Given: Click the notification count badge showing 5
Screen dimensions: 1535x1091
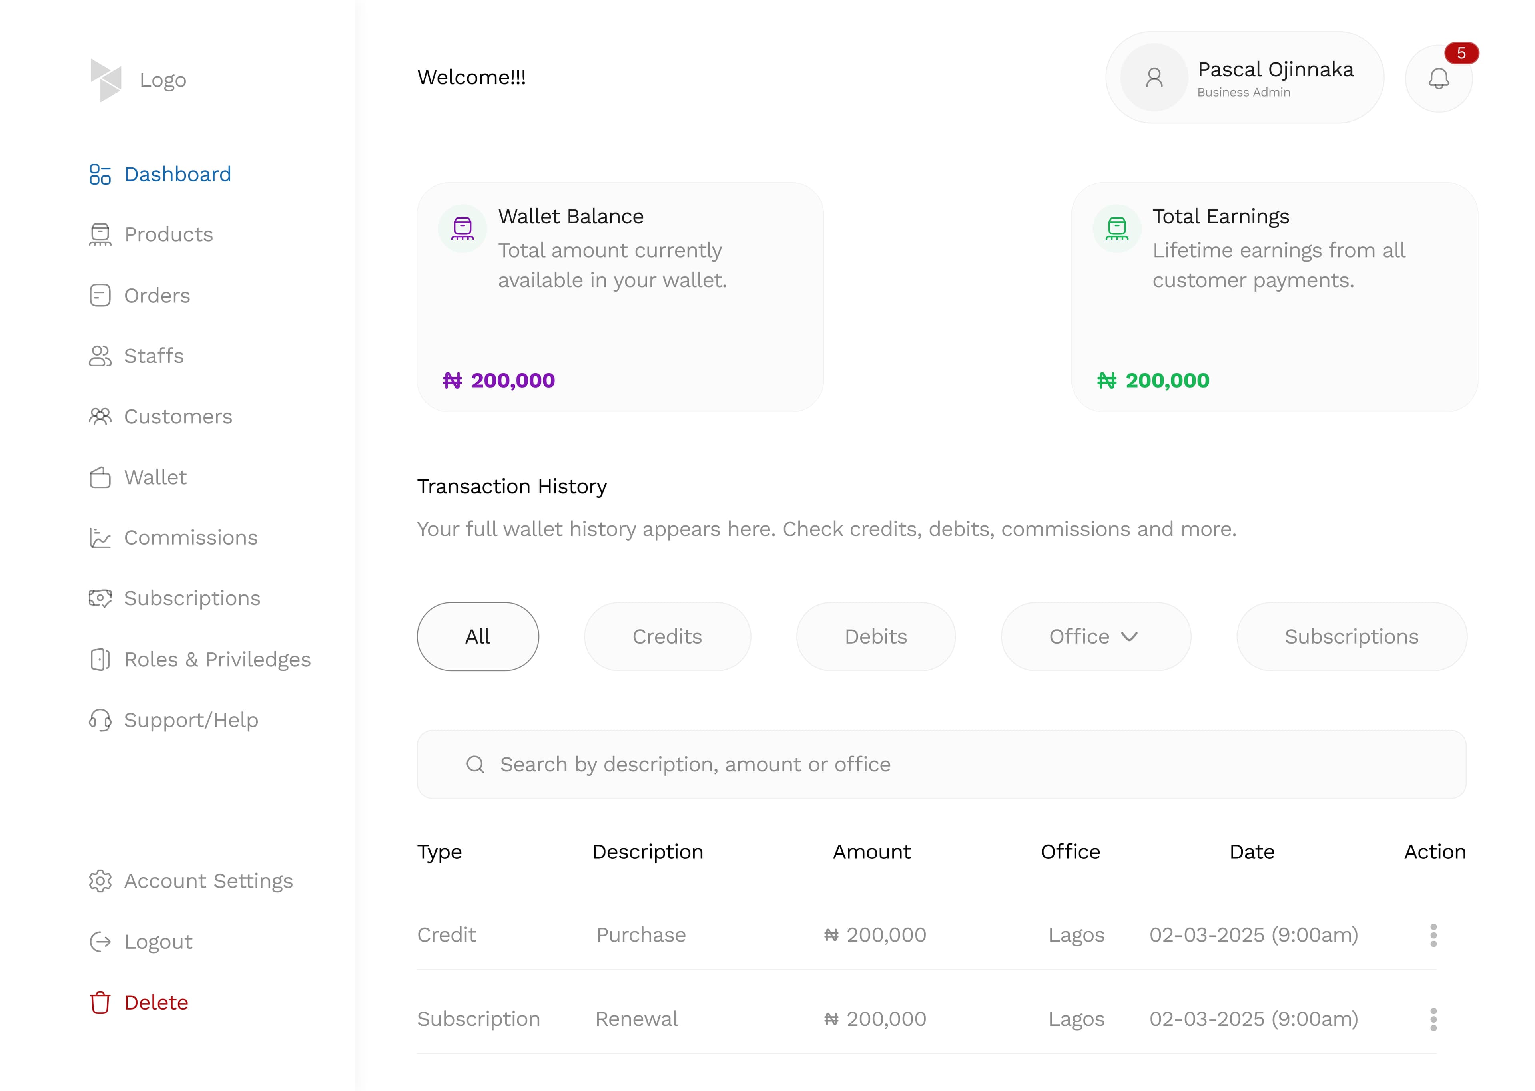Looking at the screenshot, I should tap(1461, 53).
